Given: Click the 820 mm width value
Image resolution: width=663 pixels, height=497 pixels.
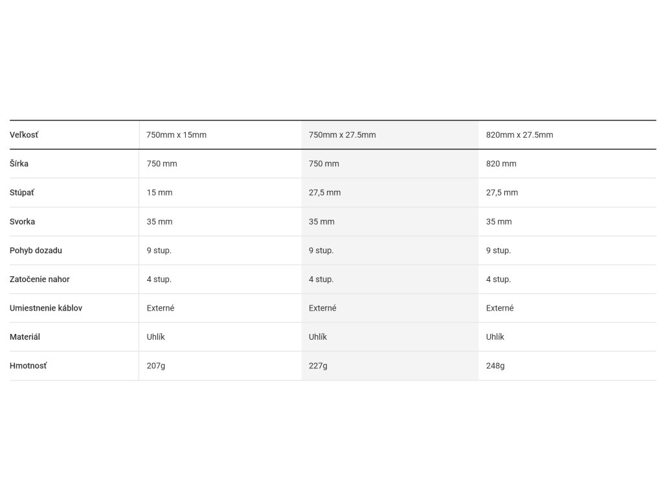Looking at the screenshot, I should [x=501, y=164].
